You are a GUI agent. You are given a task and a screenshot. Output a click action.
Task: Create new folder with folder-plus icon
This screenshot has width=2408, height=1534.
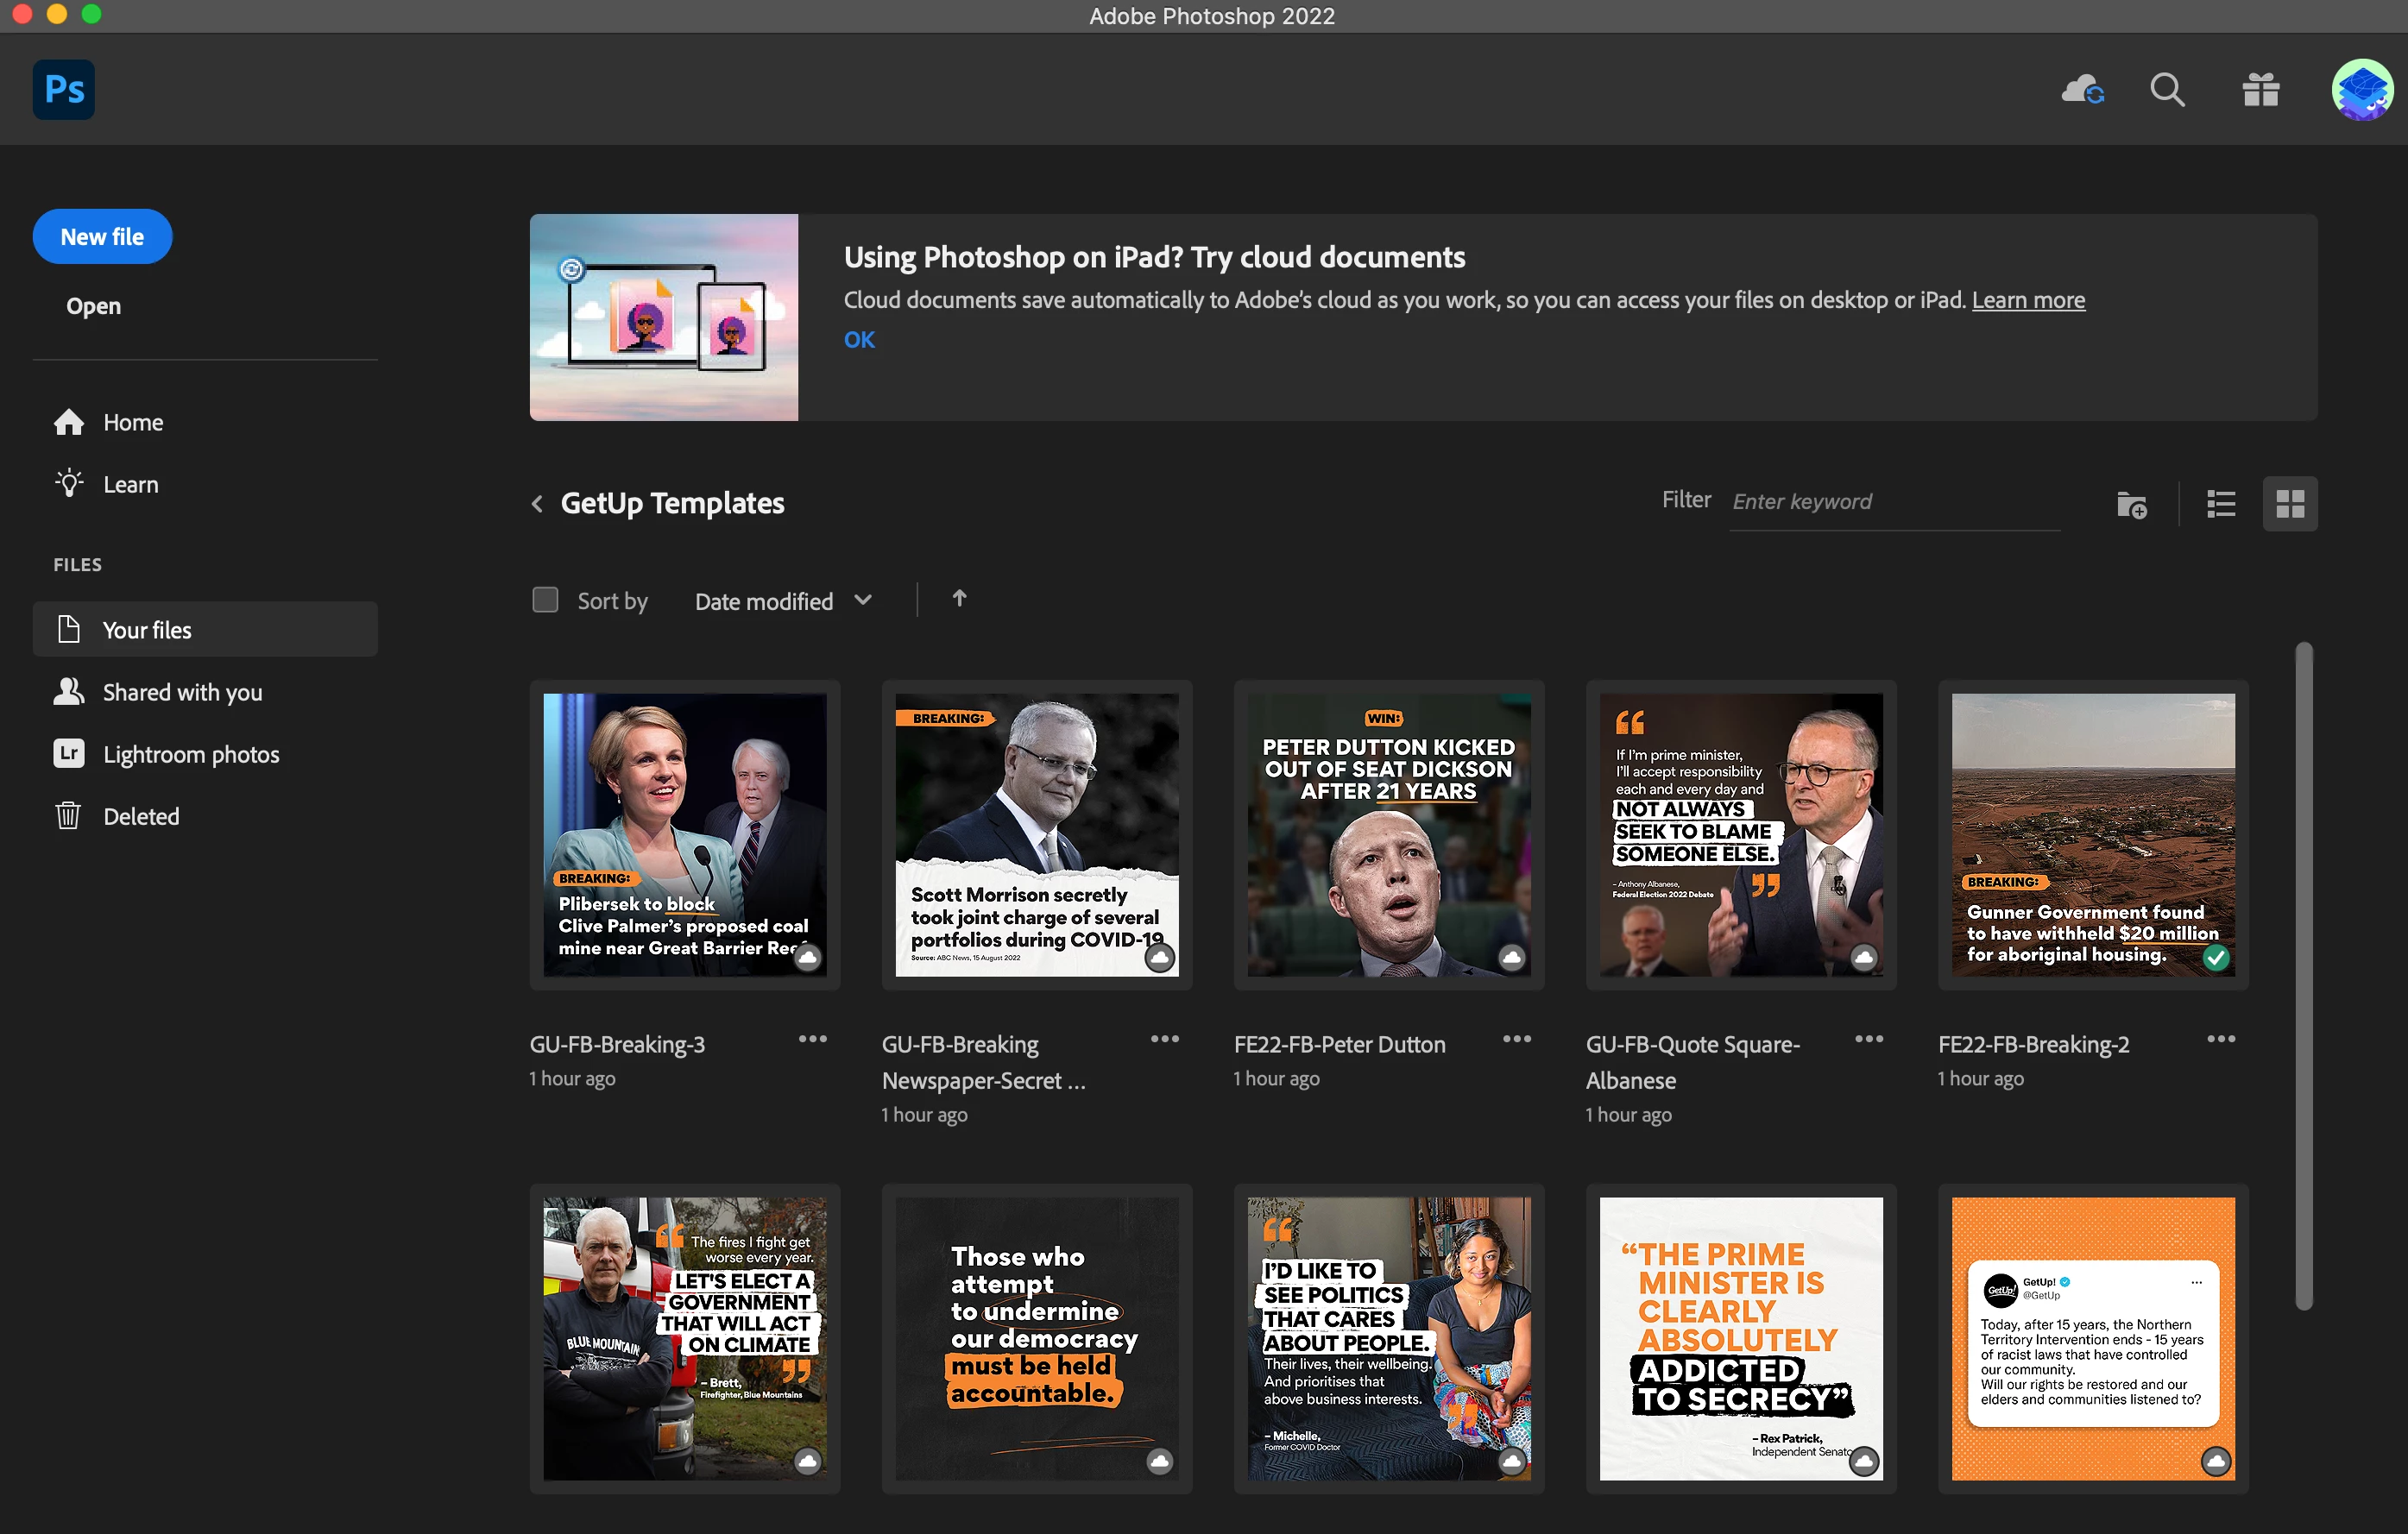pos(2131,505)
